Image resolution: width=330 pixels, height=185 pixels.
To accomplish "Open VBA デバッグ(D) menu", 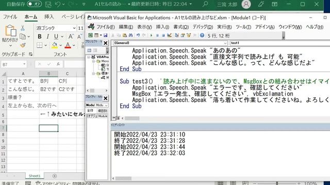I will coord(203,27).
